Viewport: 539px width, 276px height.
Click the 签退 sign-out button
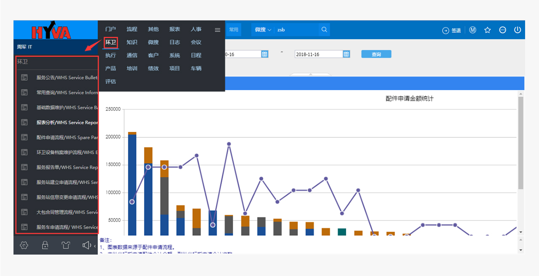pyautogui.click(x=451, y=30)
